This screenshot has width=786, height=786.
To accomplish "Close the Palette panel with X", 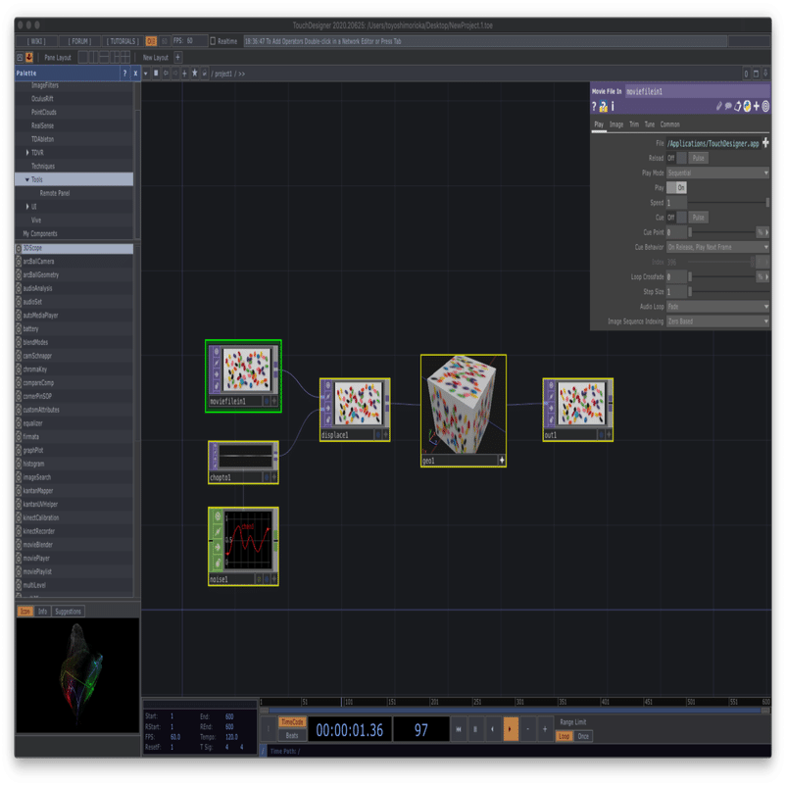I will [x=135, y=74].
